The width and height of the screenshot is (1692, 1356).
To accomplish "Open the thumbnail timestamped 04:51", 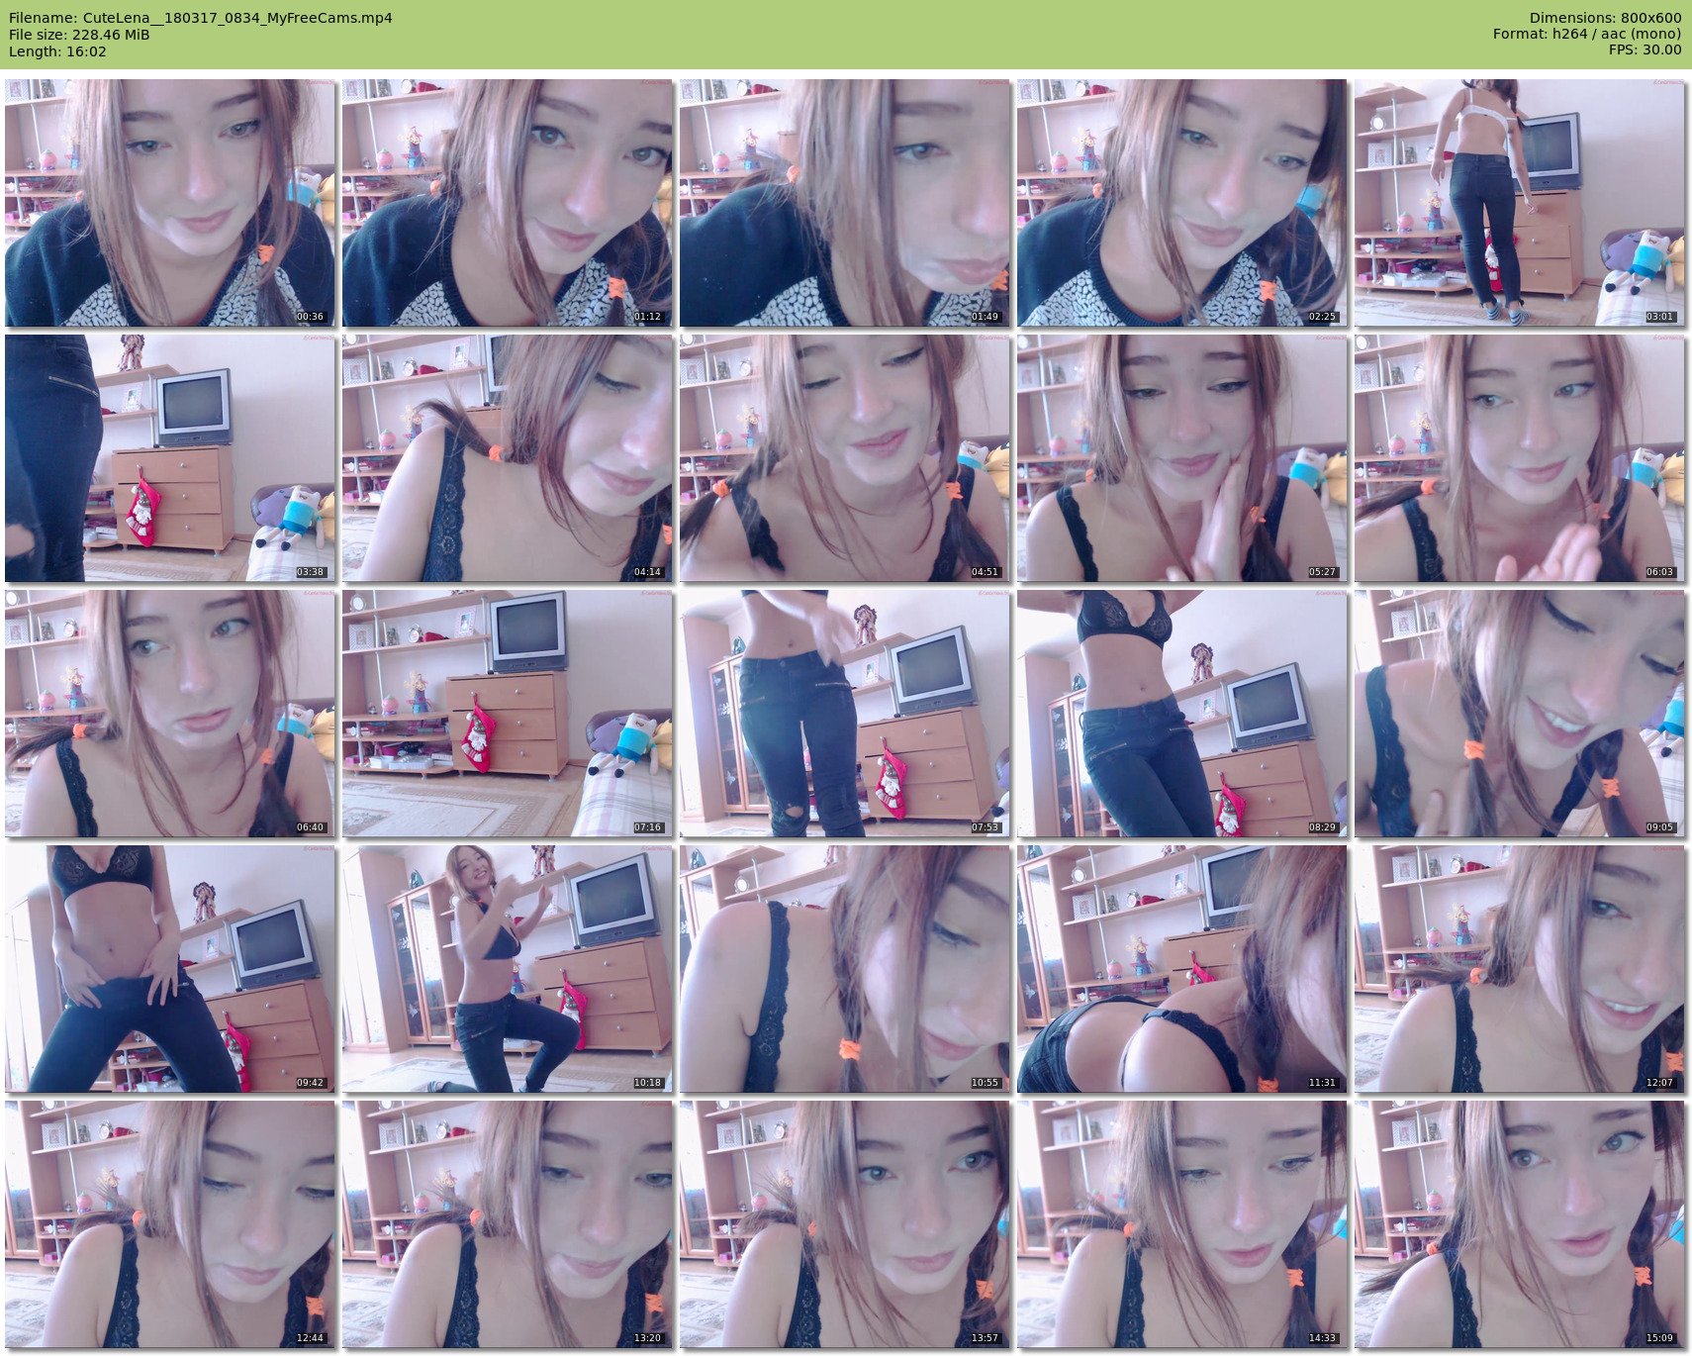I will [845, 458].
